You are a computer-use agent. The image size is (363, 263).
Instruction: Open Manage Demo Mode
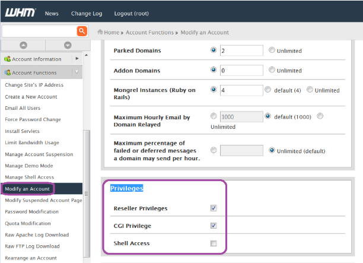29,166
